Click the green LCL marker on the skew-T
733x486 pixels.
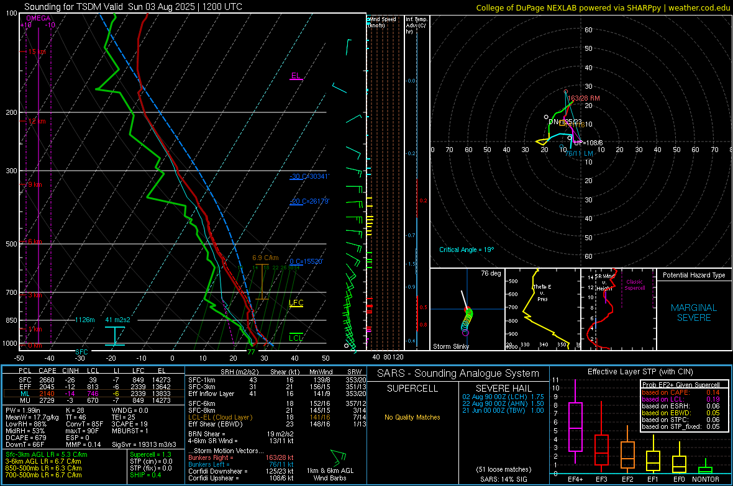(296, 338)
